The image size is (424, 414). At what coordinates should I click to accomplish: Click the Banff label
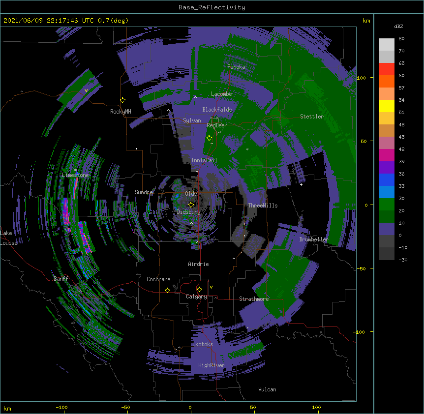61,279
